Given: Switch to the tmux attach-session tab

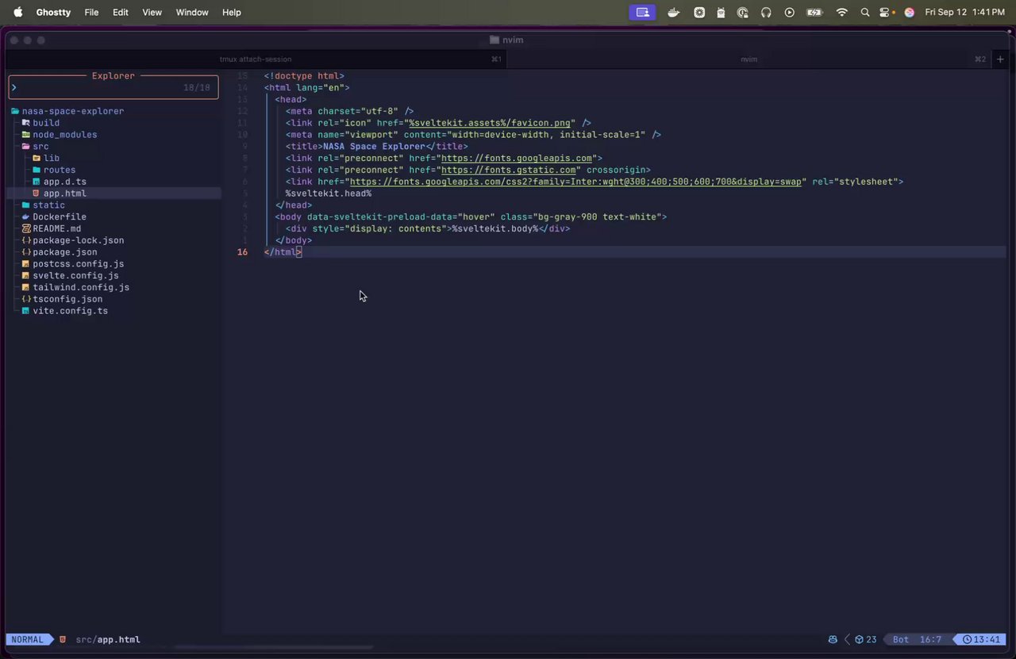Looking at the screenshot, I should coord(256,59).
